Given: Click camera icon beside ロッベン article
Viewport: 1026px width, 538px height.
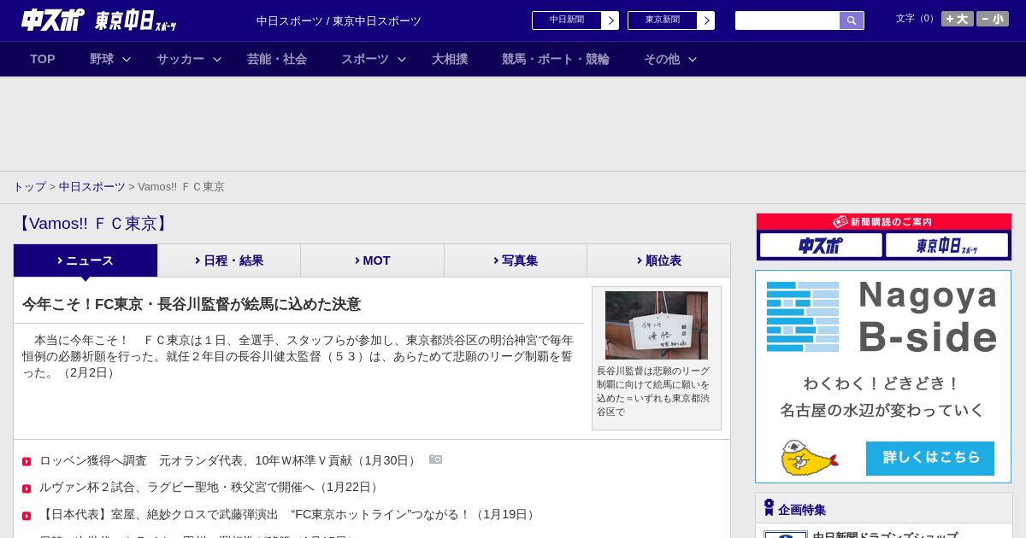Looking at the screenshot, I should point(436,459).
